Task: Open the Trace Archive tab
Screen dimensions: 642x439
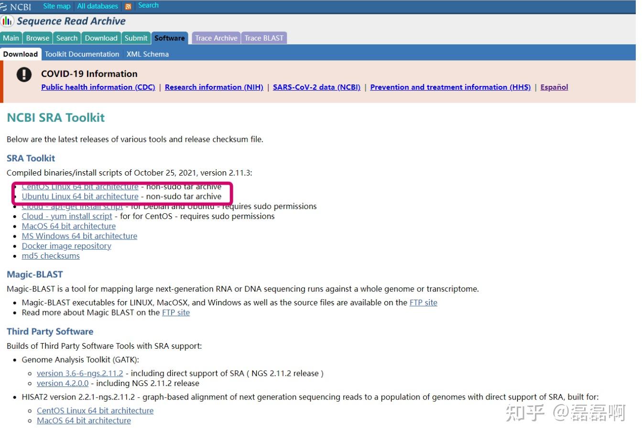Action: tap(216, 38)
